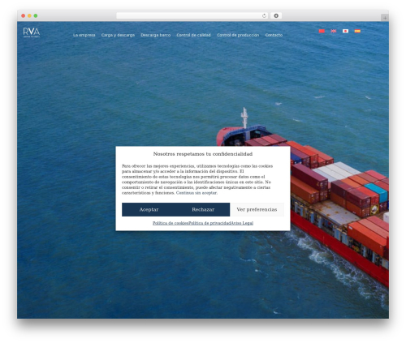Maximize the window with the green button
This screenshot has height=343, width=406.
(x=36, y=16)
